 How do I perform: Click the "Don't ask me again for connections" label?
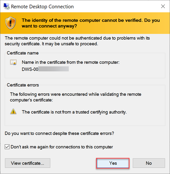pos(62,147)
